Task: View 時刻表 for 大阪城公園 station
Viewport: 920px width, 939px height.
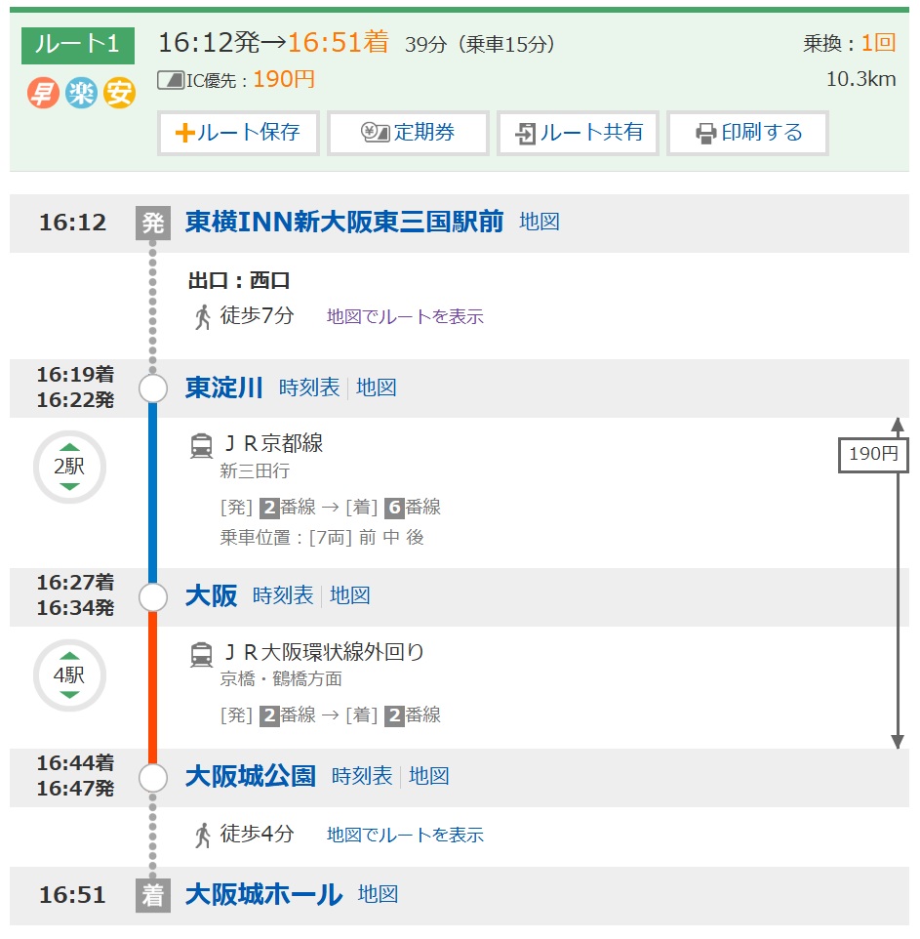Action: pos(362,777)
